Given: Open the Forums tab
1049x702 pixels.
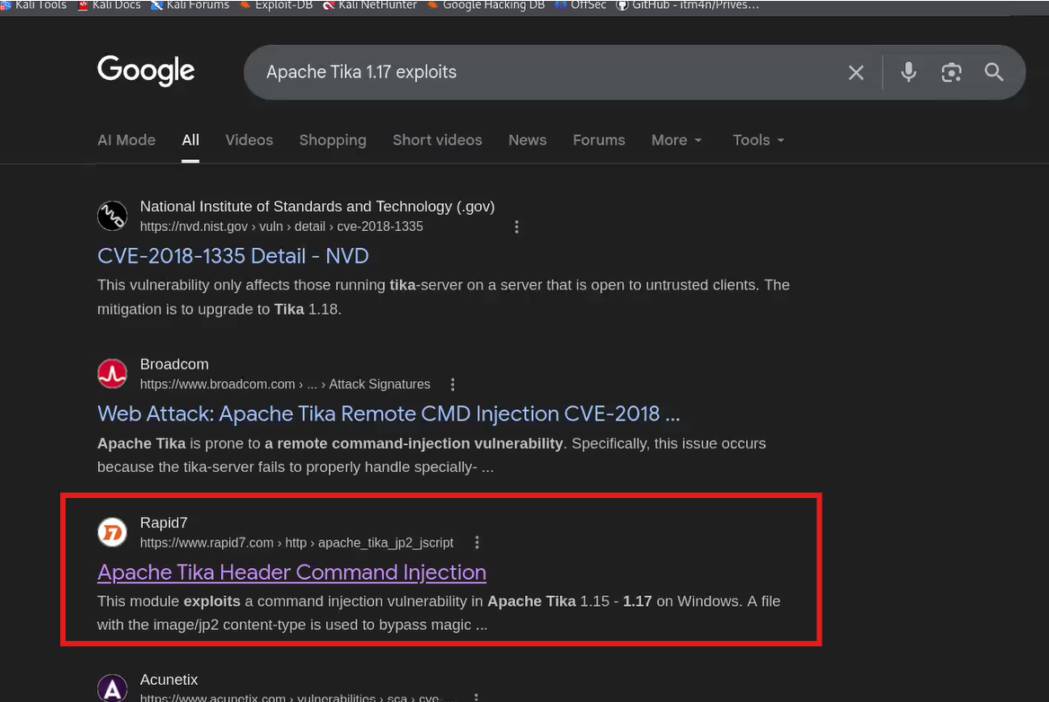Looking at the screenshot, I should point(599,140).
